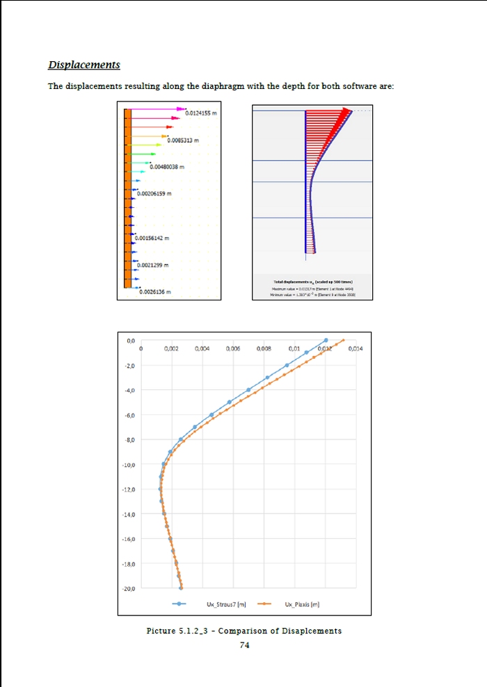The width and height of the screenshot is (487, 687).
Task: Select the 0.0085313 m value label
Action: click(x=182, y=140)
